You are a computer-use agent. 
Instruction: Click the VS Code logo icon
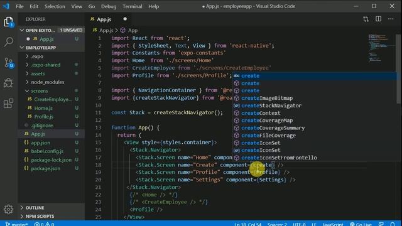[6, 6]
